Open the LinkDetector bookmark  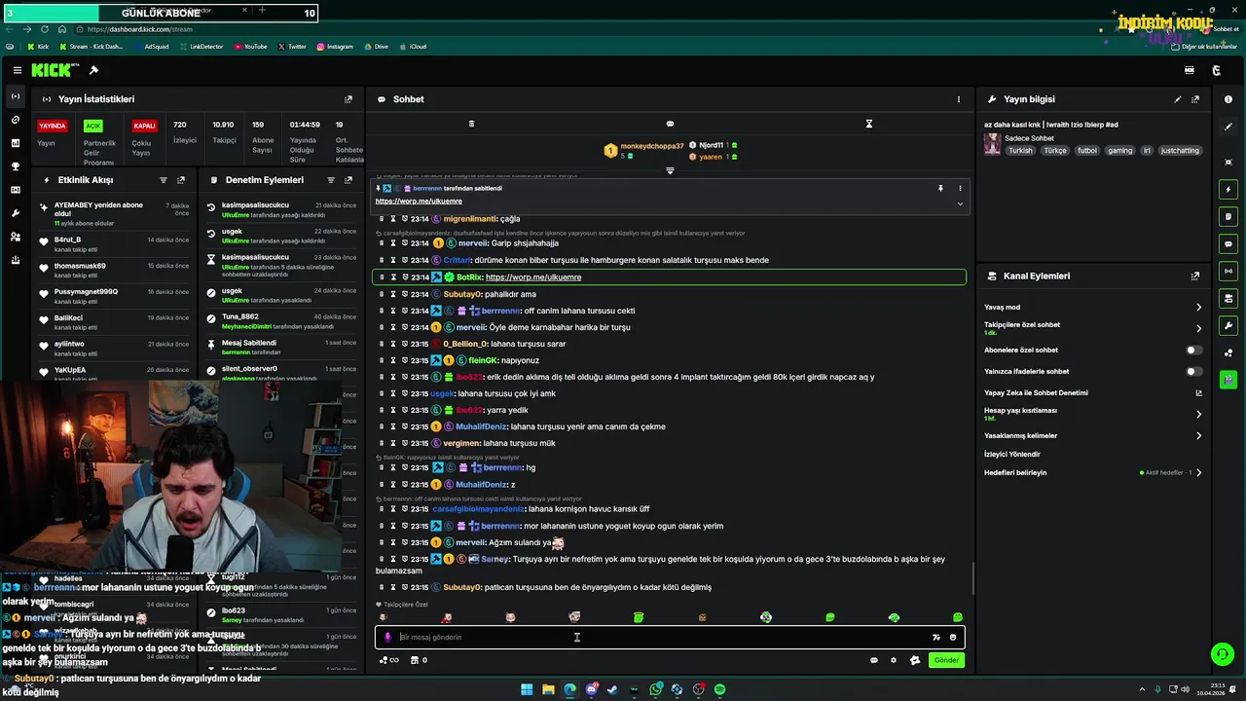pyautogui.click(x=201, y=46)
